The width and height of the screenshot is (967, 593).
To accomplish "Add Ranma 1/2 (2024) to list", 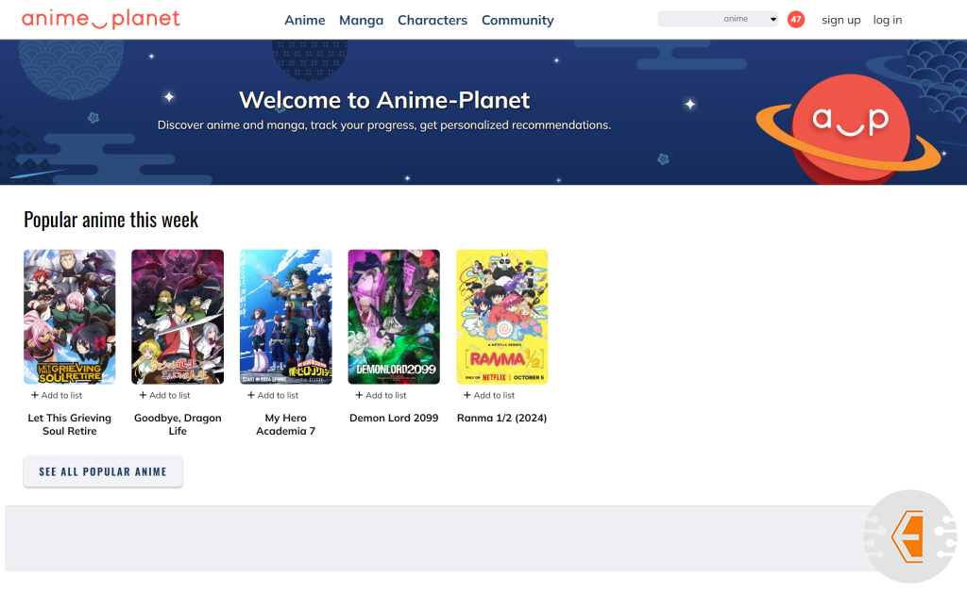I will [489, 395].
